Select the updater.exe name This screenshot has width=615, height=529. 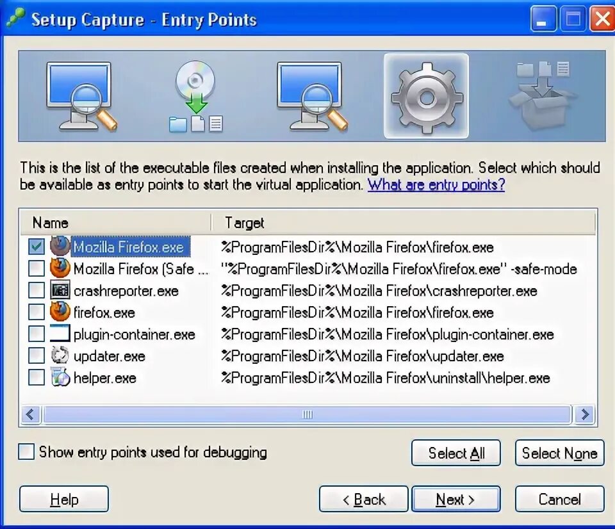coord(110,356)
